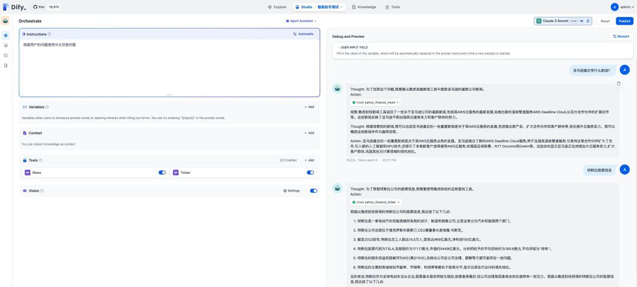
Task: Click the assistant robot avatar on second reply
Action: [x=337, y=188]
